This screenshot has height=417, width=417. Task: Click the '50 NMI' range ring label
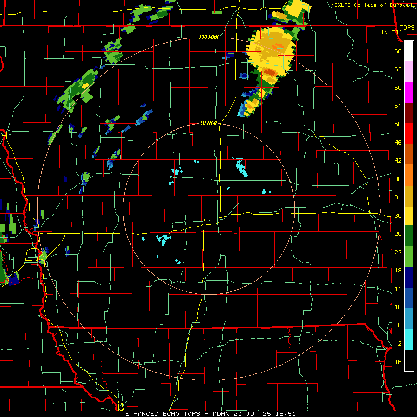208,123
